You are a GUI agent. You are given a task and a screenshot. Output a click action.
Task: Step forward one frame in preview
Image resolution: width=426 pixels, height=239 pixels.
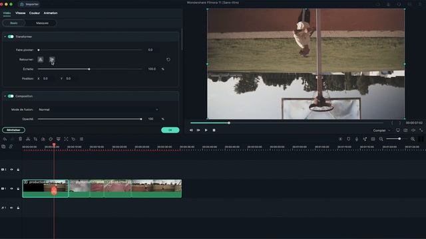point(198,130)
